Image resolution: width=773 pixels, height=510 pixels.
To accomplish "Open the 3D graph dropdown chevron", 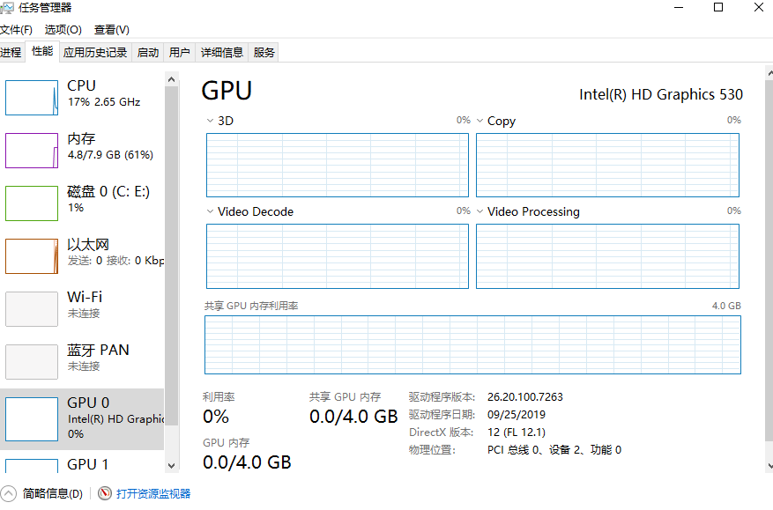I will pos(210,120).
